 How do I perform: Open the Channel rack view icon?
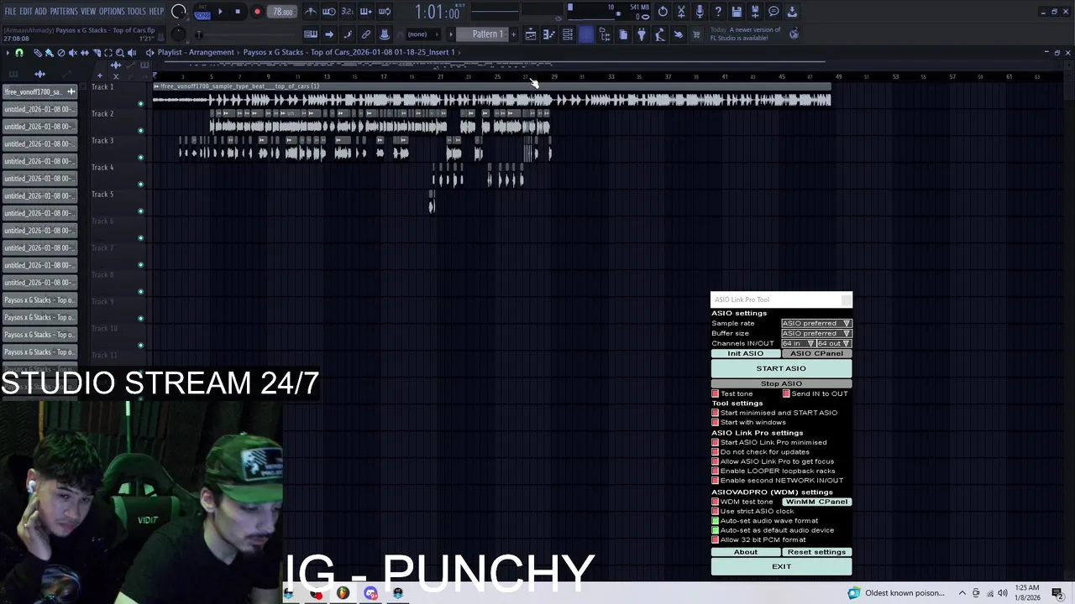coord(567,34)
